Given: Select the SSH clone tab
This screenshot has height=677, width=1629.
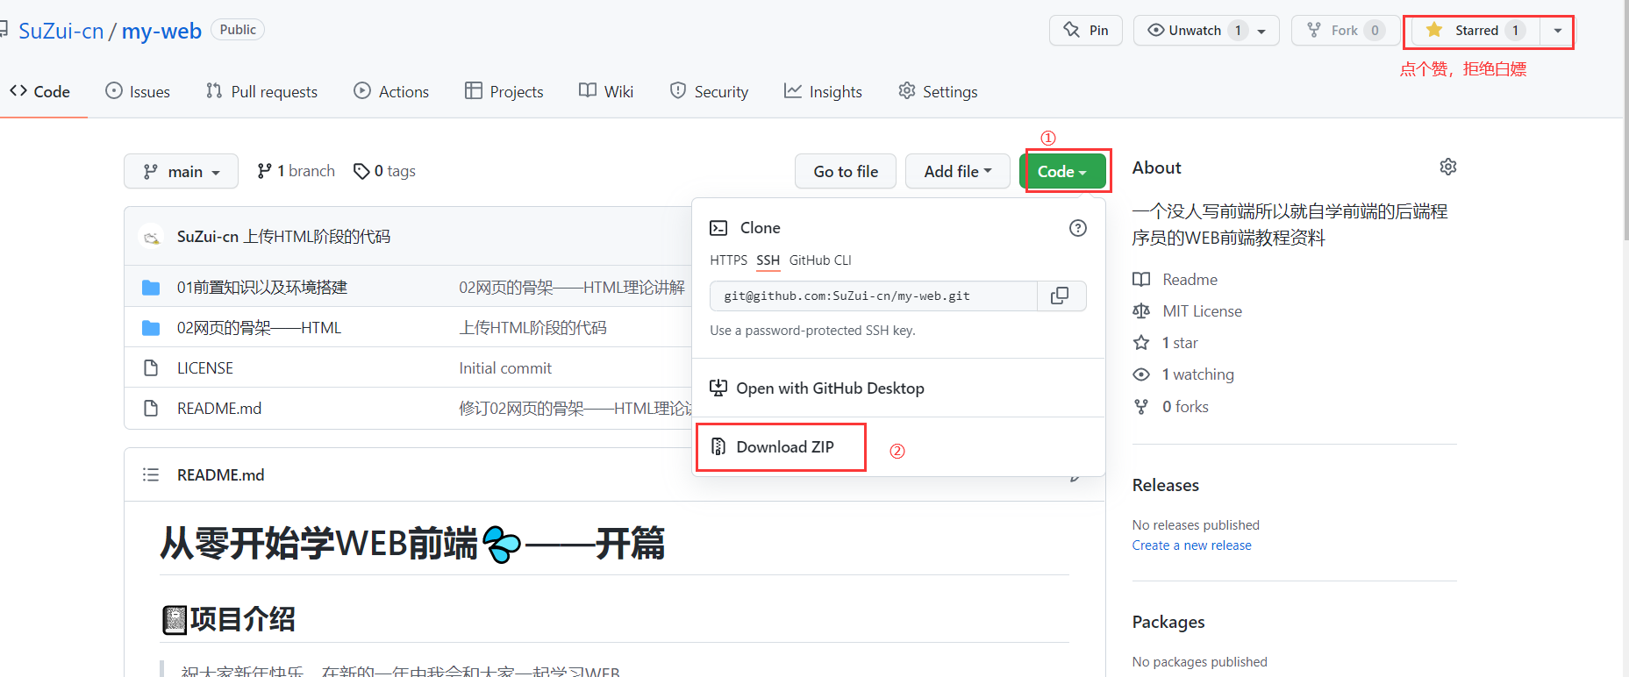Looking at the screenshot, I should pos(768,260).
